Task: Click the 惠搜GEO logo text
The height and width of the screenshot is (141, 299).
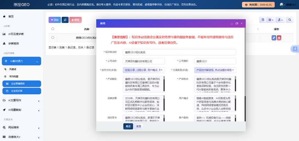Action: tap(22, 5)
